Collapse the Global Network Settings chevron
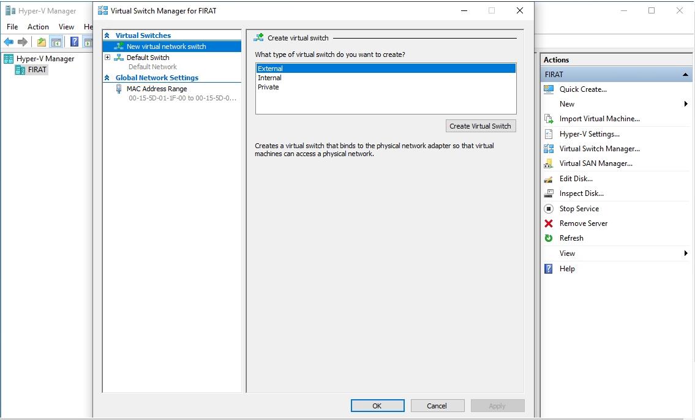The width and height of the screenshot is (695, 420). (107, 78)
